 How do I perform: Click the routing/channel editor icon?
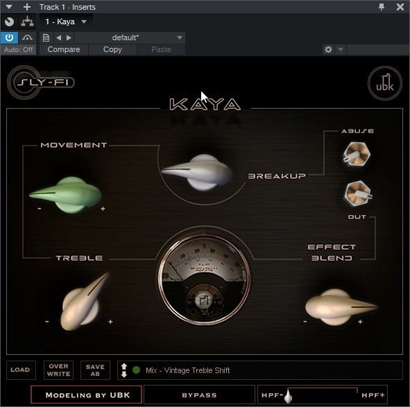click(x=27, y=21)
